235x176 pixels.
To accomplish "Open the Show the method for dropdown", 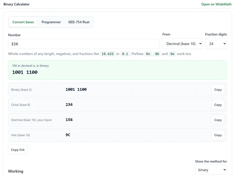I will point(211,170).
